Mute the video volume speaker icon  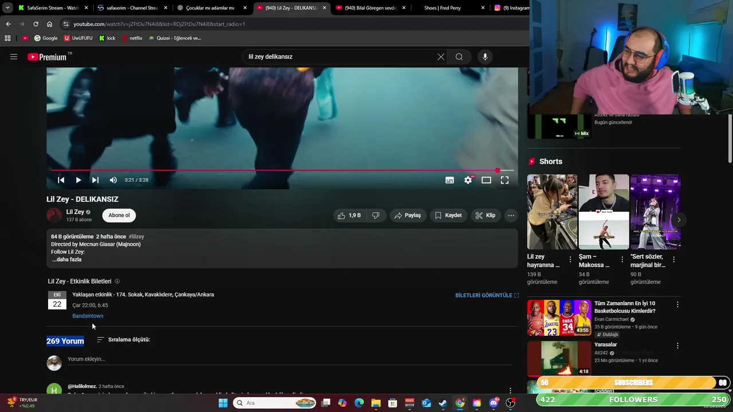(x=113, y=180)
